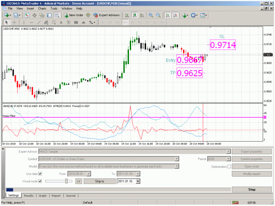Switch chart to candlesticks
Screen dimensions: 275x206
tap(135, 15)
